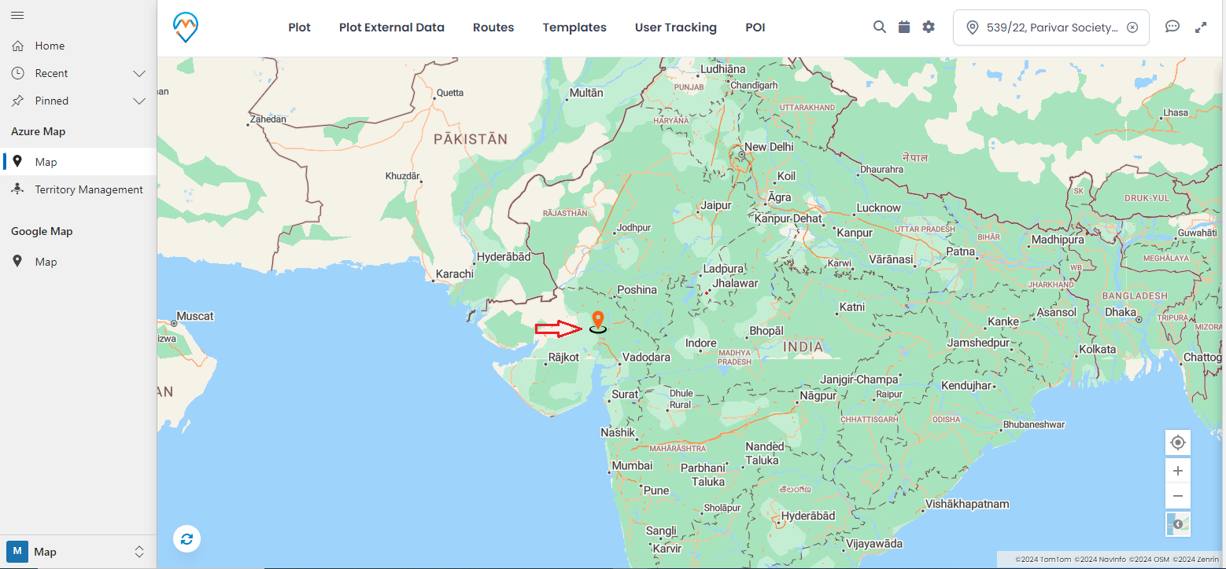
Task: Click the 'Mumbai' map label
Action: 632,465
